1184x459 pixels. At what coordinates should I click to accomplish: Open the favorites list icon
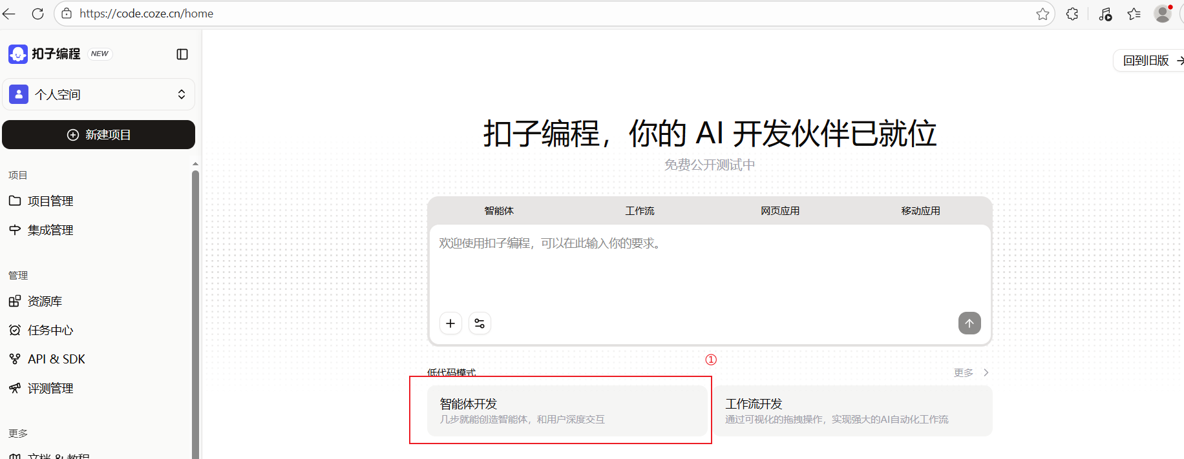1134,14
